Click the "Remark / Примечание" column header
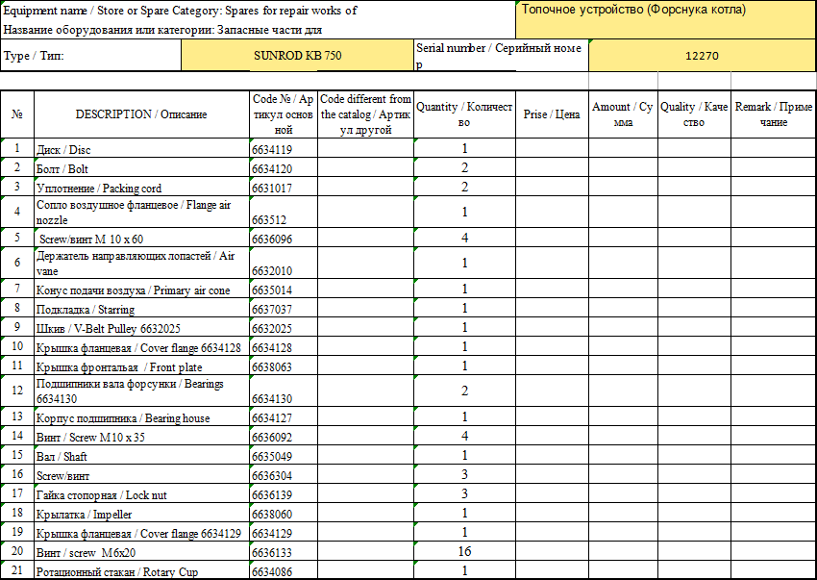 pos(773,114)
